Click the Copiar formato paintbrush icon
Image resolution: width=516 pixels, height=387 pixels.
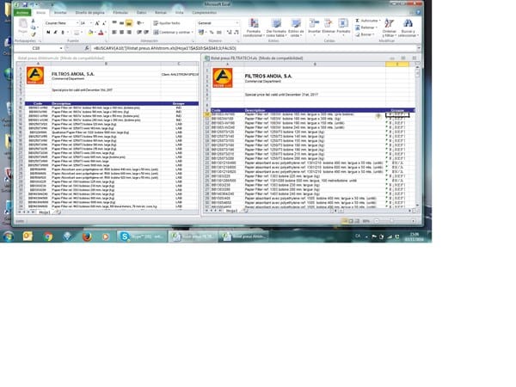coord(33,34)
